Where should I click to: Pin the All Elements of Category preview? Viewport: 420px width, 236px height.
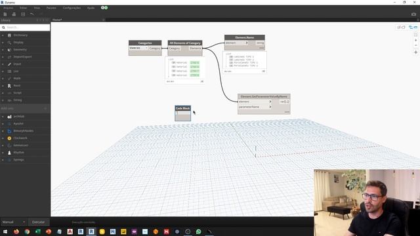(x=202, y=81)
